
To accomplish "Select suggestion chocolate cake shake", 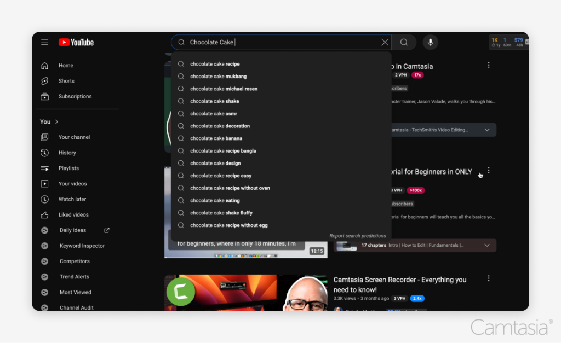I will click(281, 101).
